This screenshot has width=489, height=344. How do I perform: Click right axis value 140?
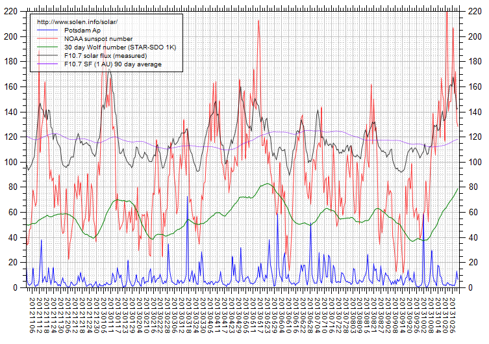[475, 112]
